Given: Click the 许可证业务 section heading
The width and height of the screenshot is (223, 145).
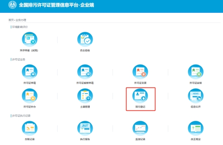Looking at the screenshot, I should (x=19, y=59).
